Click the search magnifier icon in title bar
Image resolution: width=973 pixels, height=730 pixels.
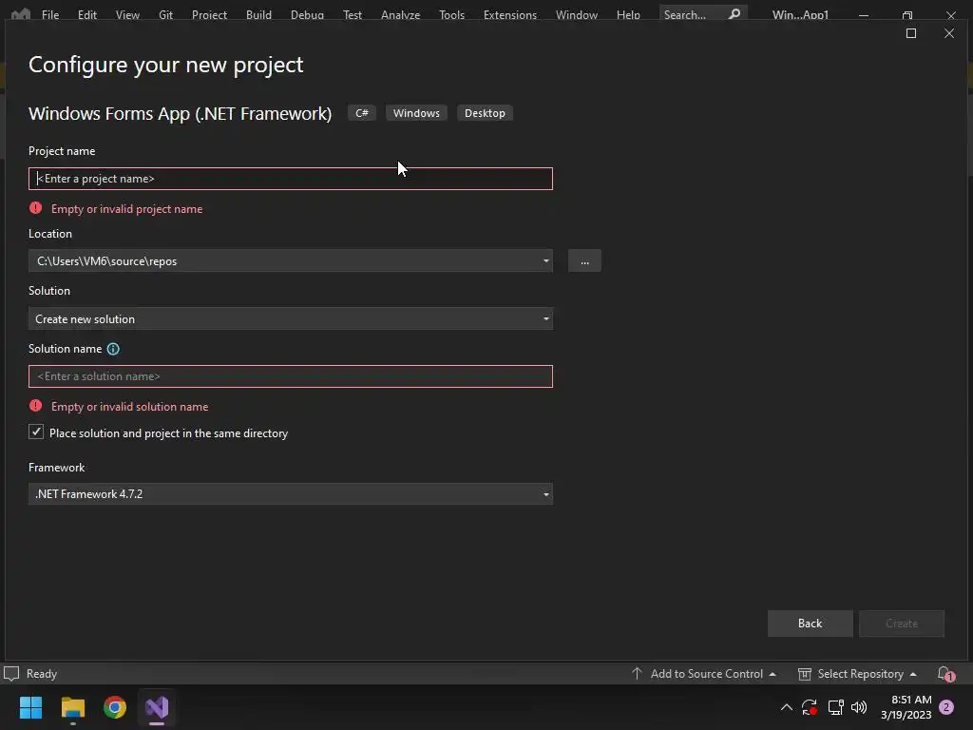point(735,13)
